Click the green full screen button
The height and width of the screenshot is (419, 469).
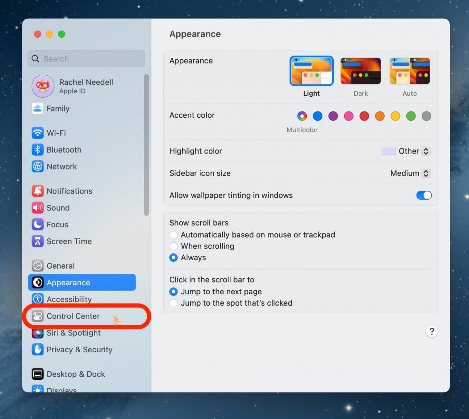pos(62,34)
